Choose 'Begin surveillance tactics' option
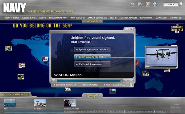Image resolution: width=185 pixels, height=114 pixels. pyautogui.click(x=92, y=57)
